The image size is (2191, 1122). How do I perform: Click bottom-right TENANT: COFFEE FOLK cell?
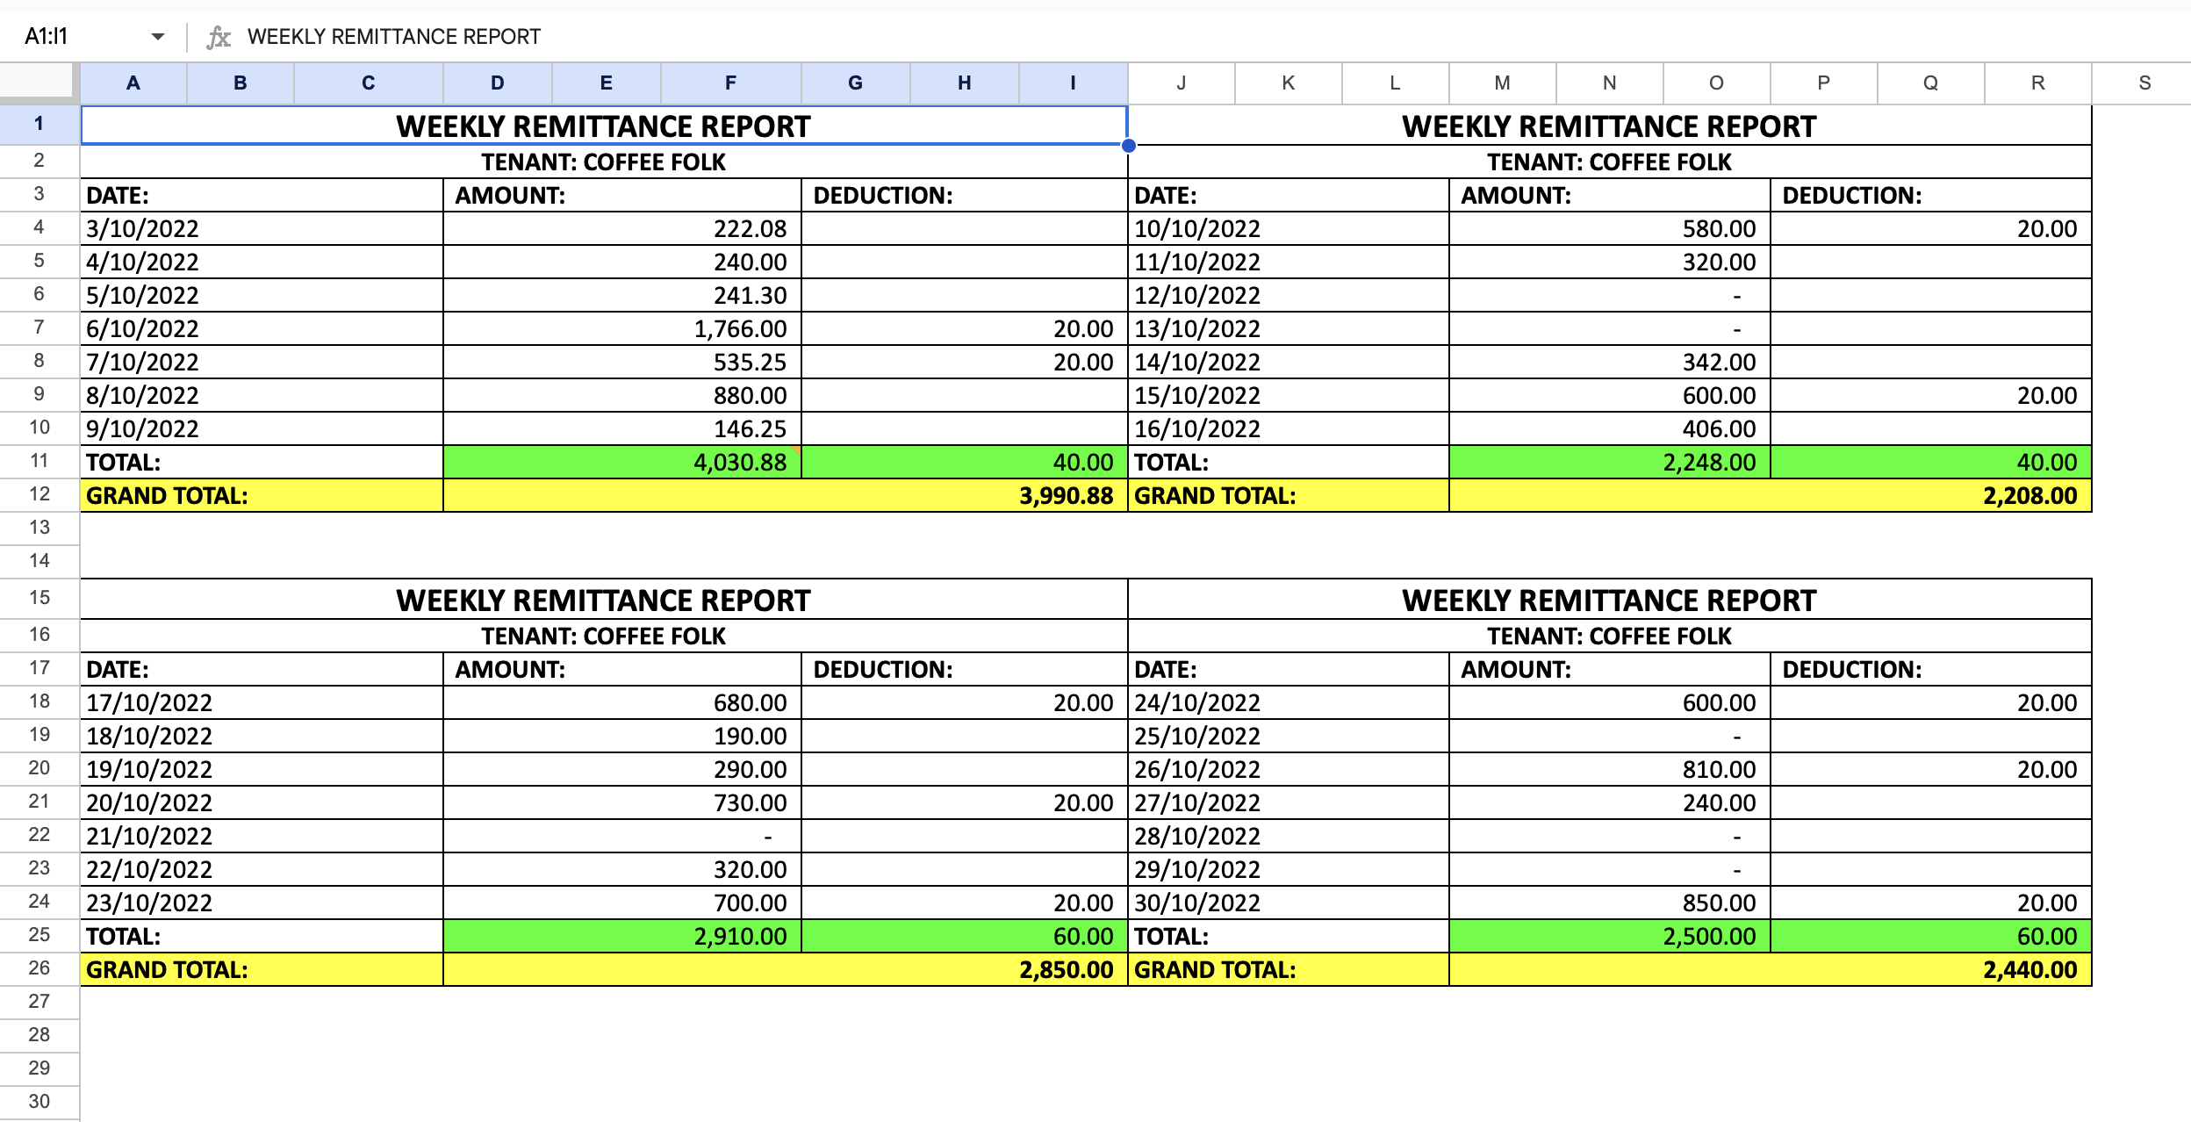[x=1608, y=637]
